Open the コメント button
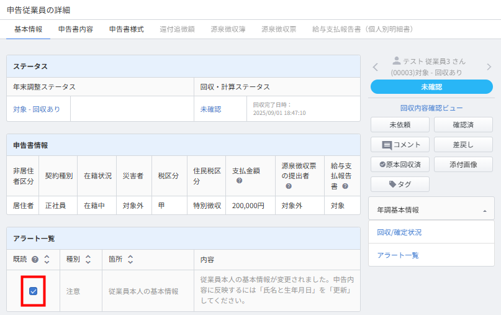 click(400, 145)
